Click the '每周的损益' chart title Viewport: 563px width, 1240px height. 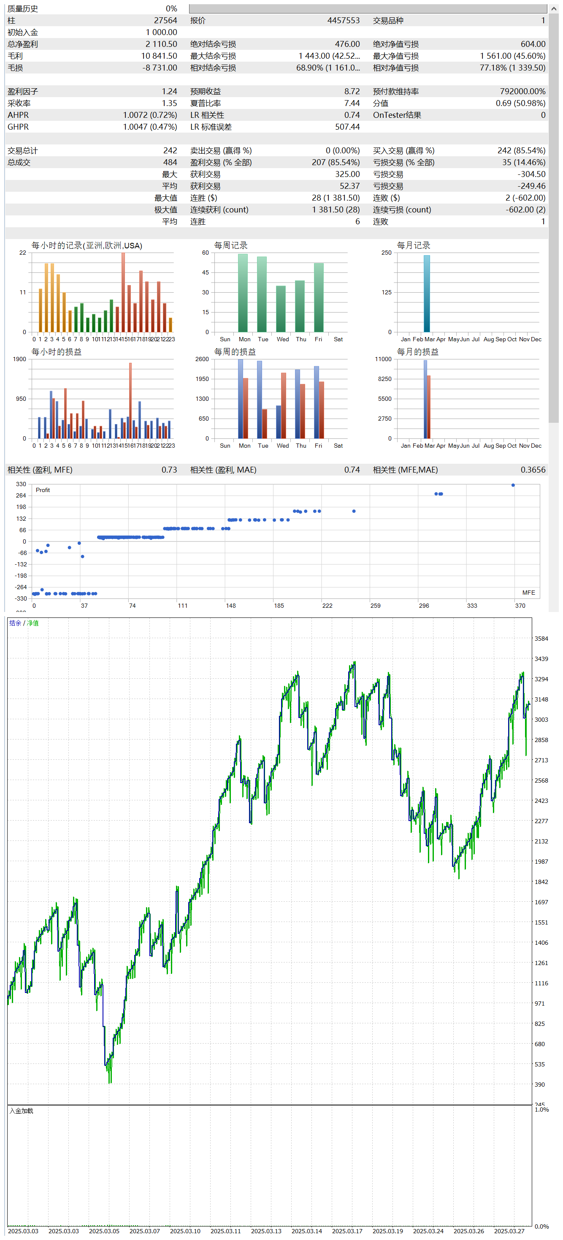click(x=235, y=352)
